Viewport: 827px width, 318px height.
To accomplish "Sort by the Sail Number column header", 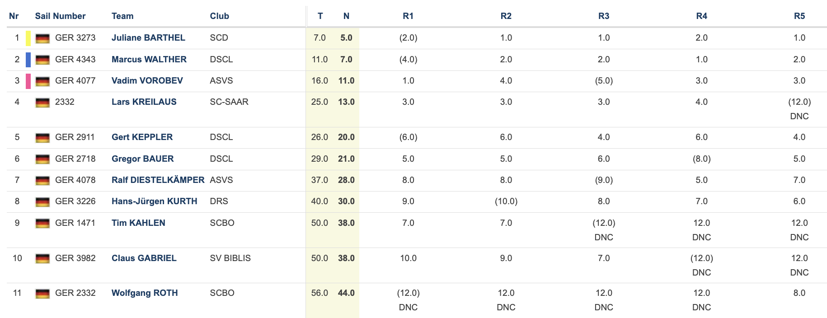I will (x=60, y=16).
